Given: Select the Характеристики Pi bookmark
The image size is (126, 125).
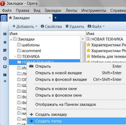Looking at the screenshot, I should (x=106, y=45).
